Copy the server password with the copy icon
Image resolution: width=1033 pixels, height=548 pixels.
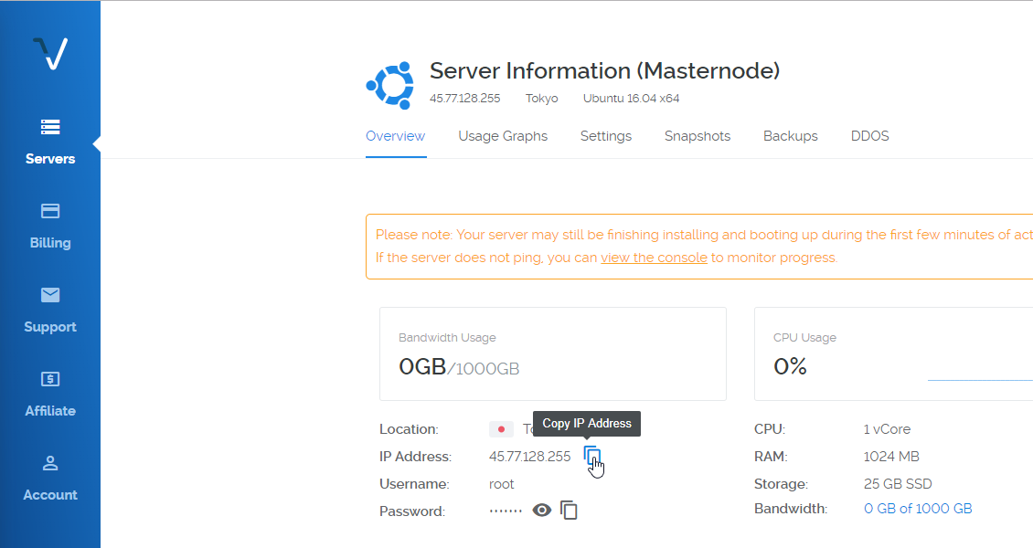tap(569, 511)
